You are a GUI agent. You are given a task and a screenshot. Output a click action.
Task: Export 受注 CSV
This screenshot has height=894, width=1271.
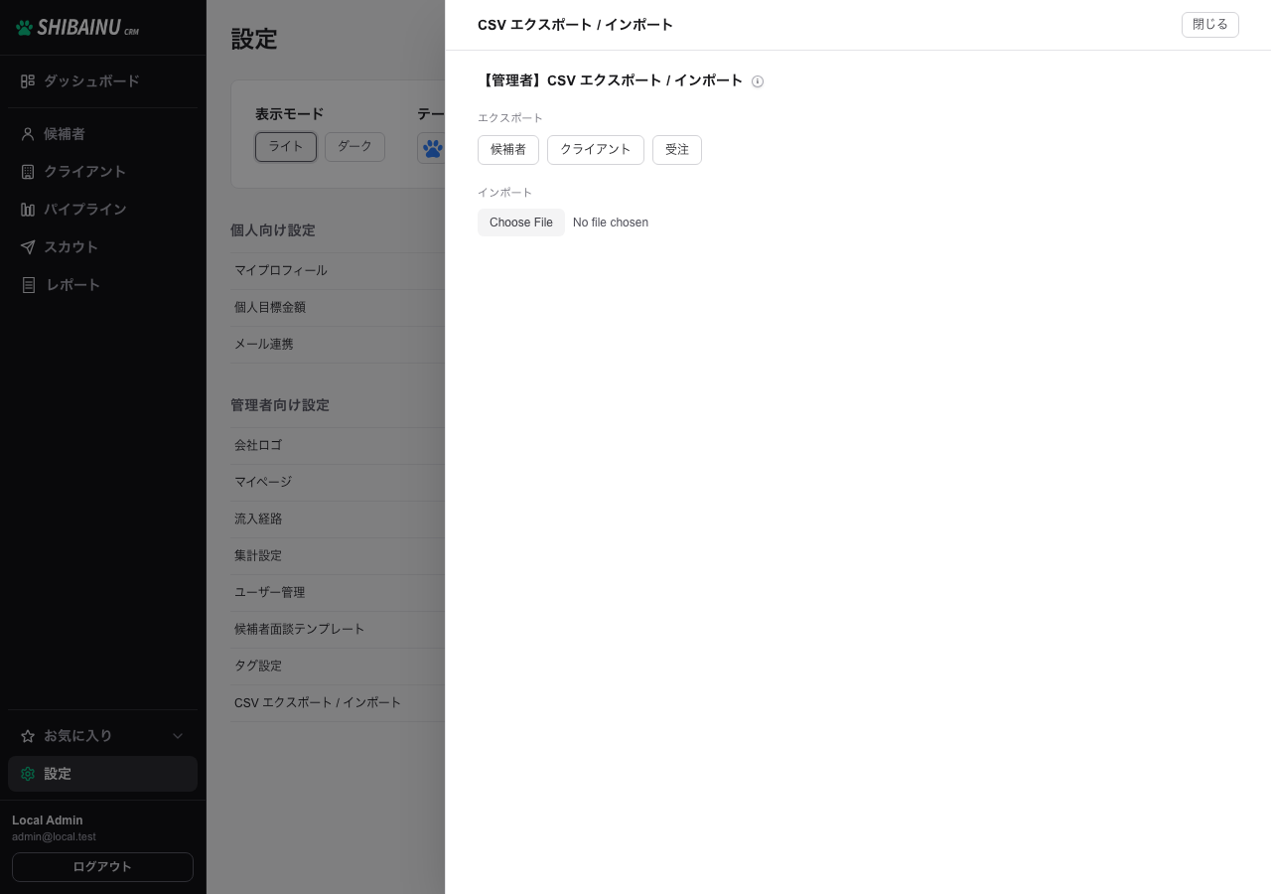677,150
